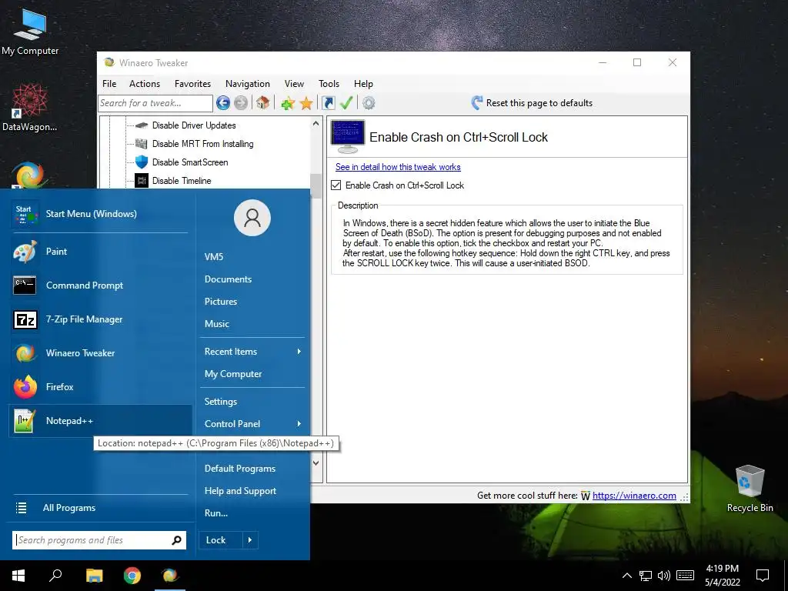This screenshot has height=591, width=788.
Task: Click the network icon in system tray
Action: tap(646, 576)
